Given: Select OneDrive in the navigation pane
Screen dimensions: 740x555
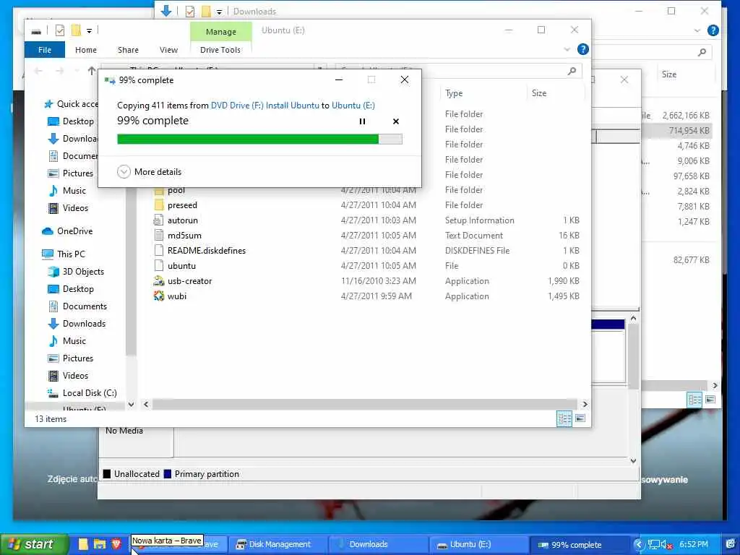Looking at the screenshot, I should (67, 231).
